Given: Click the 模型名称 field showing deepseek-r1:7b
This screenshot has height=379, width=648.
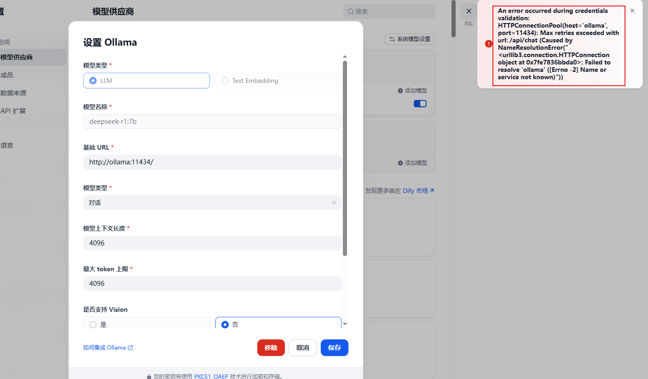Looking at the screenshot, I should tap(212, 122).
